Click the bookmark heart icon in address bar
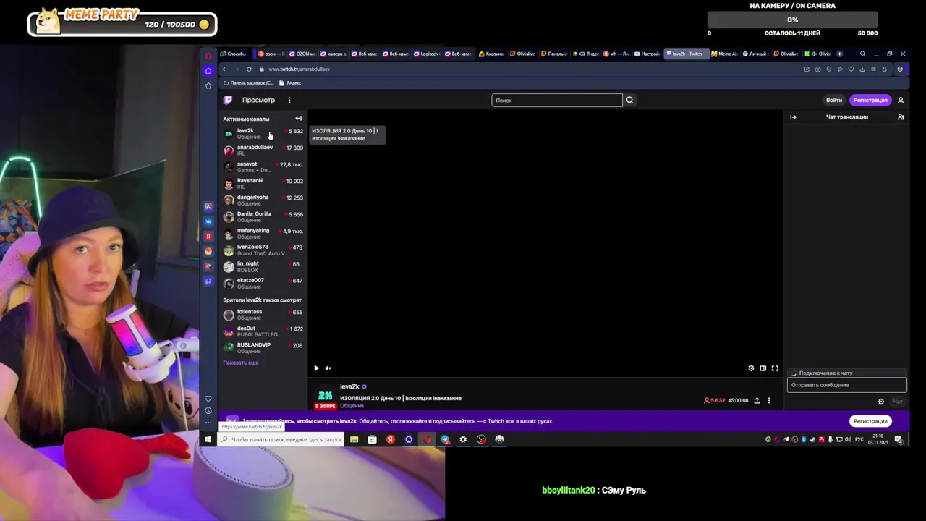 [x=851, y=69]
